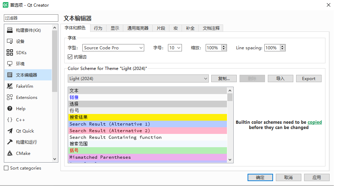Select the Mismatched Parentheses entry
Image resolution: width=338 pixels, height=186 pixels.
[148, 157]
